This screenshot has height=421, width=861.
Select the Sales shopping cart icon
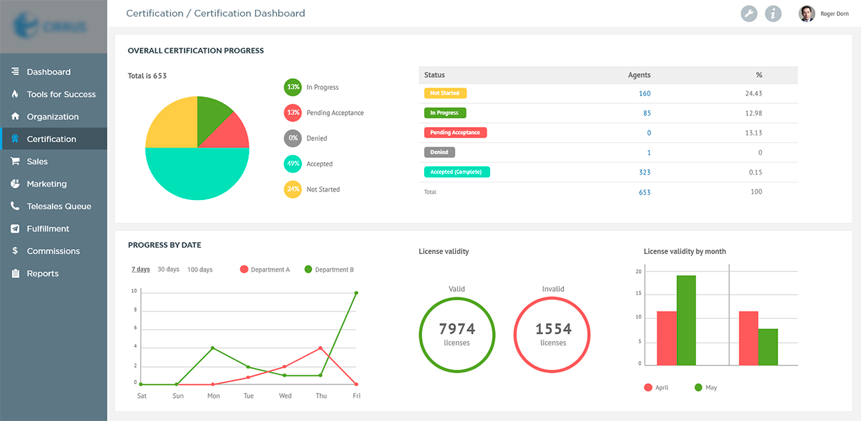click(x=15, y=161)
